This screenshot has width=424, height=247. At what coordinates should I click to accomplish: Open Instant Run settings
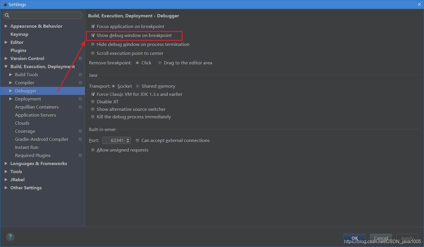click(x=27, y=147)
